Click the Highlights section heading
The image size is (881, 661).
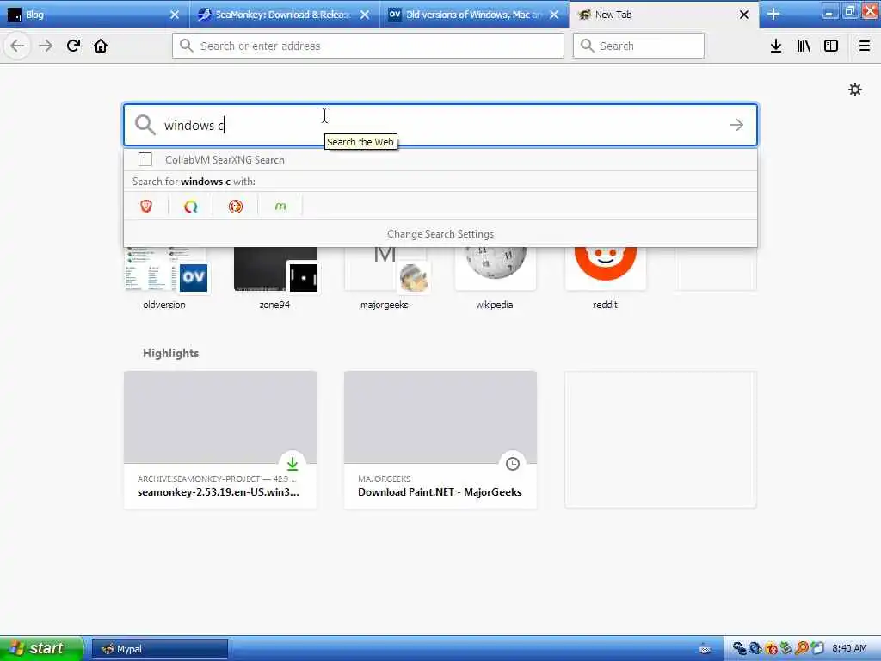pos(171,353)
